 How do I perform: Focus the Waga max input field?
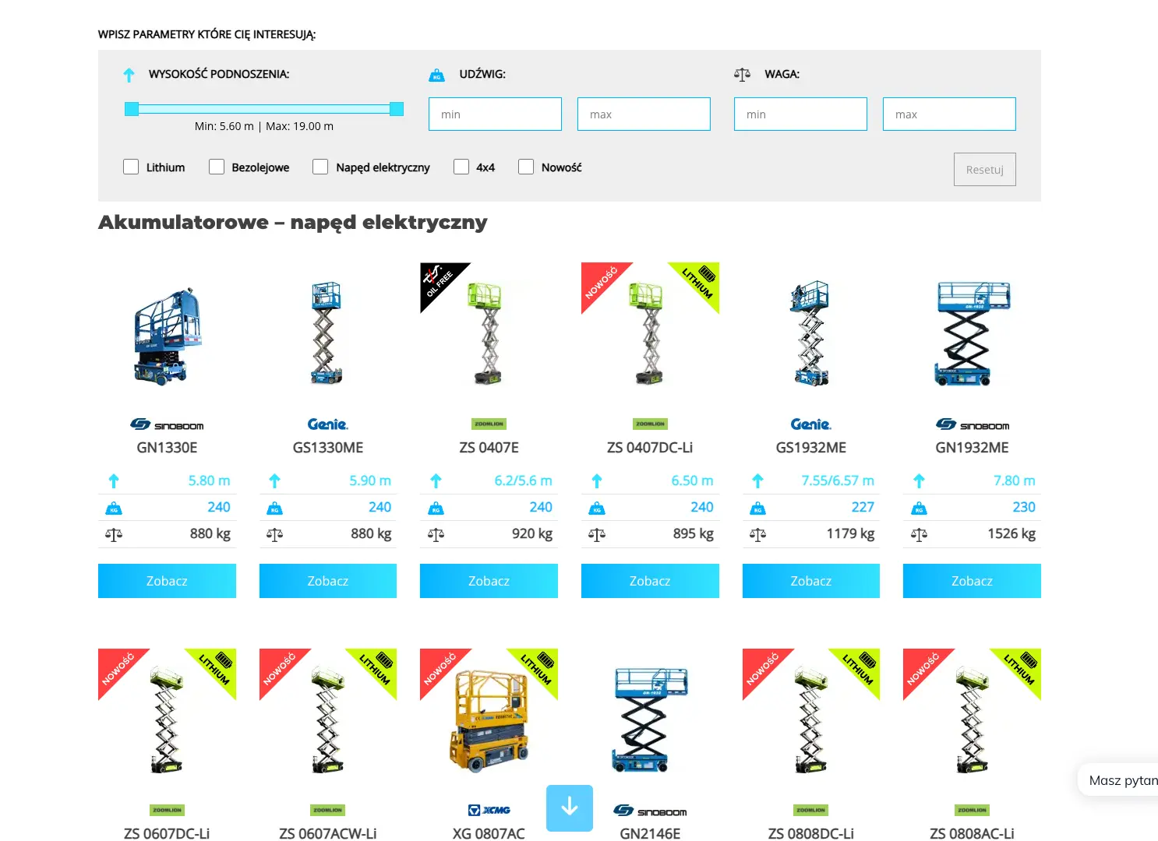coord(948,114)
